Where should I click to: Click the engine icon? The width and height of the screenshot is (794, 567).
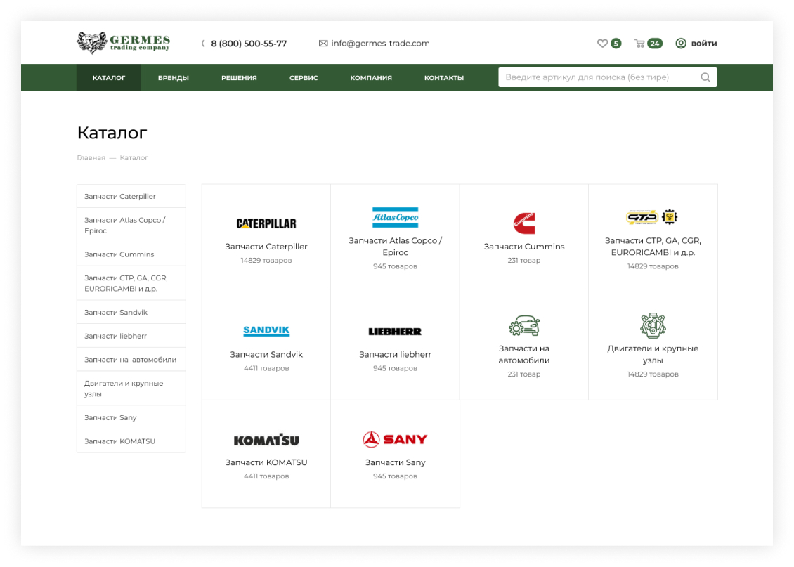(x=653, y=325)
